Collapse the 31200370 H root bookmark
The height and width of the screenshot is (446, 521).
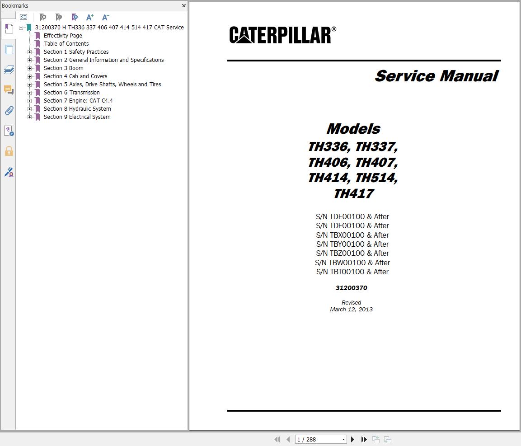coord(20,27)
